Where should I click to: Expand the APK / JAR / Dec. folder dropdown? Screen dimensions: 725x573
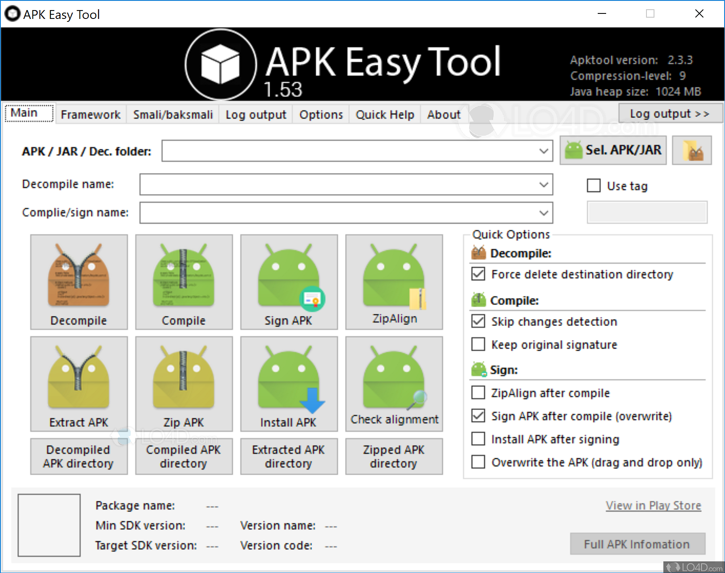click(544, 151)
